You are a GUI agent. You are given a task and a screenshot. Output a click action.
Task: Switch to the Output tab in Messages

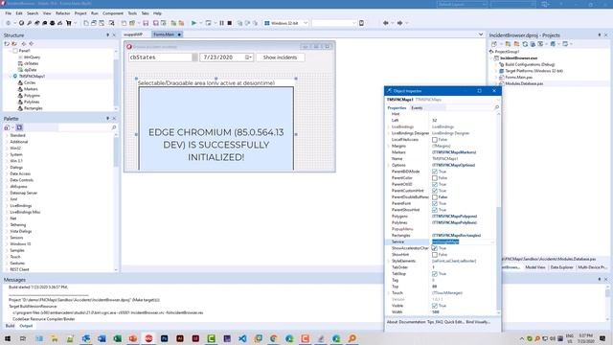pyautogui.click(x=26, y=326)
